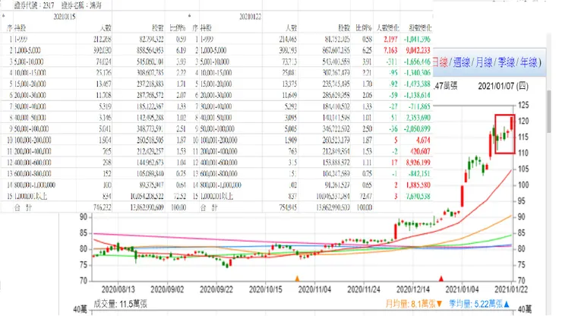The image size is (562, 316).
Task: Select the 72.47 percentage cell
Action: point(365,196)
